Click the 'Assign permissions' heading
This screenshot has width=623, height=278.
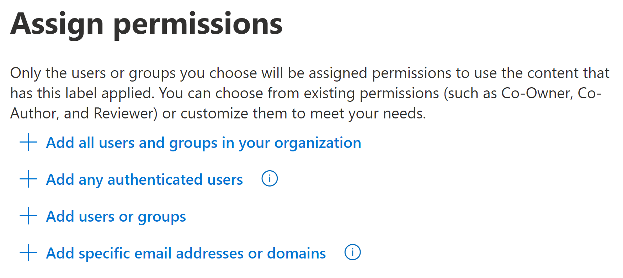(146, 24)
